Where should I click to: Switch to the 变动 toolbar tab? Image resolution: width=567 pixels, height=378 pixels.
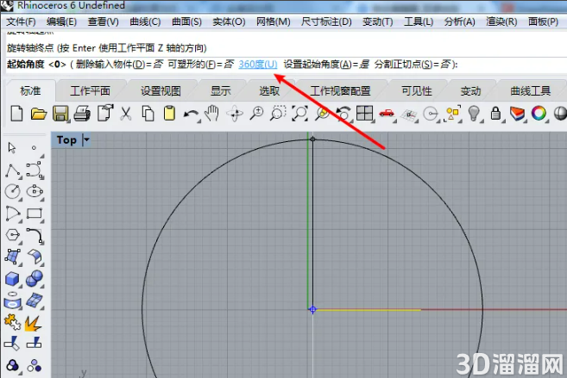[x=470, y=91]
